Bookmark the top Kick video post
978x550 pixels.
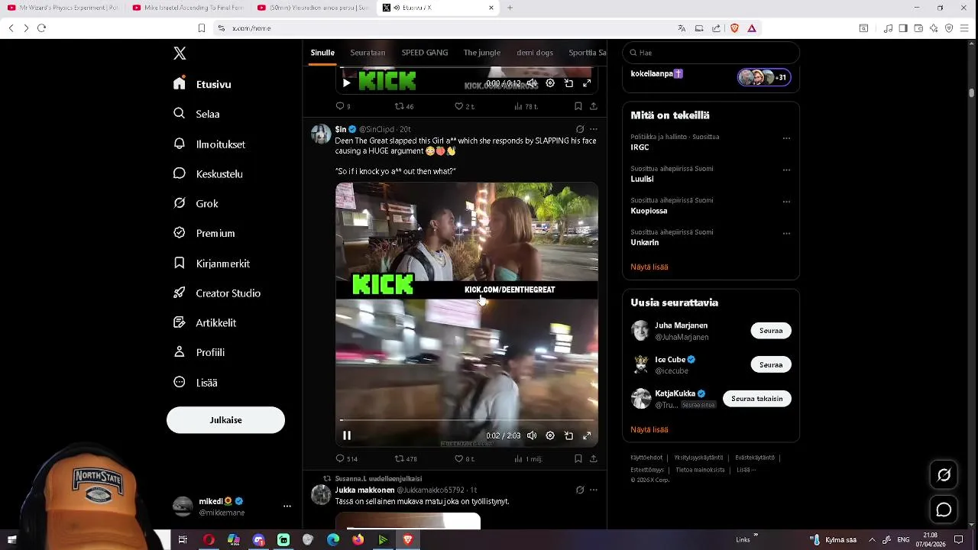[x=578, y=106]
